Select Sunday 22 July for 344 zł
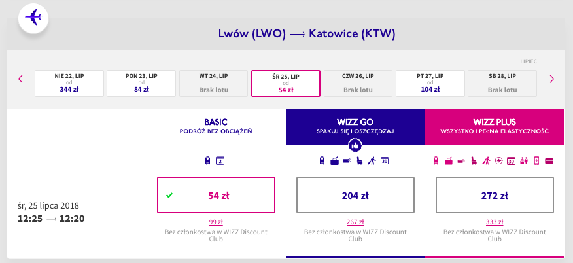The width and height of the screenshot is (573, 263). click(x=68, y=83)
